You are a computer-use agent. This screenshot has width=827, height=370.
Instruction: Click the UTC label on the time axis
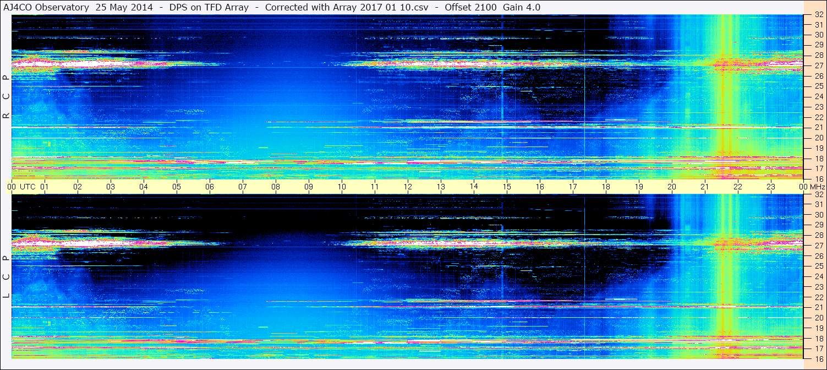click(28, 187)
